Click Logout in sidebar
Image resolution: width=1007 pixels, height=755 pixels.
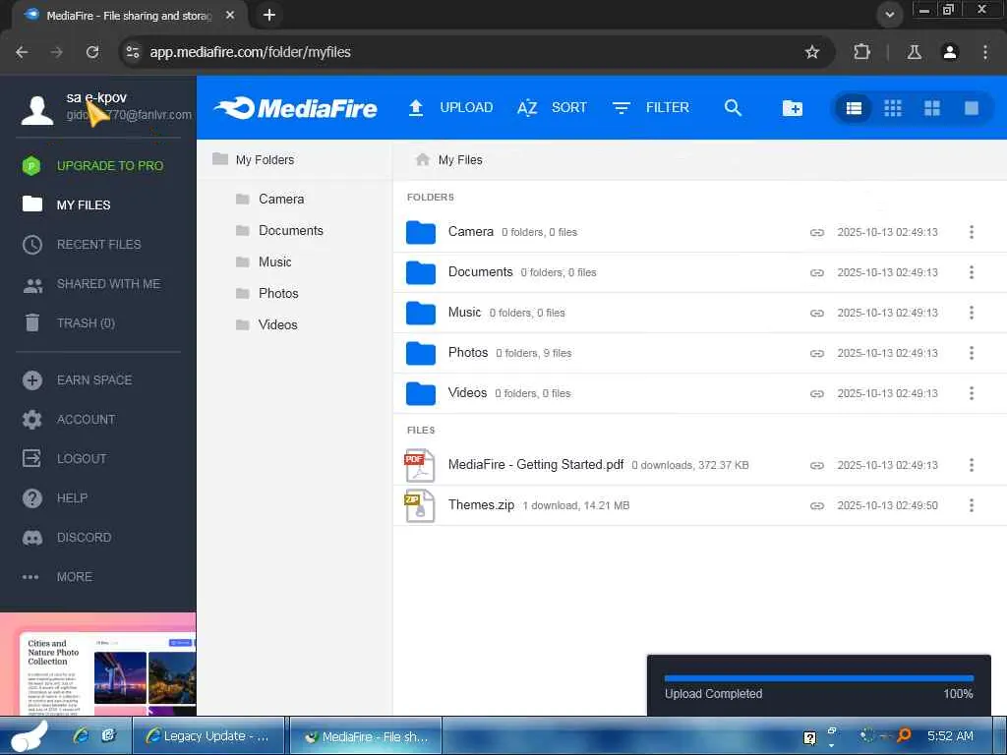coord(64,458)
